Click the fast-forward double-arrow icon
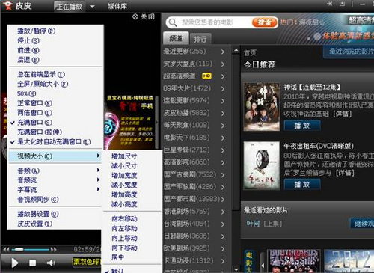This screenshot has width=374, height=273. tap(53, 249)
